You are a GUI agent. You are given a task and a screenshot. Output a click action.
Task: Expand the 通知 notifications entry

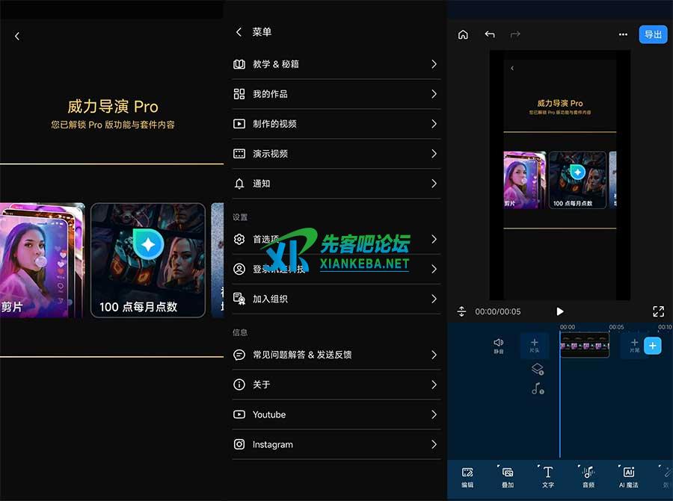[336, 184]
